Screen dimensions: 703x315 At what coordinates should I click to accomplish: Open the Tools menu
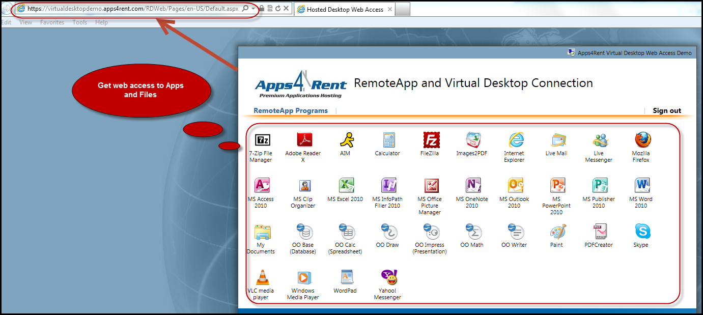(80, 22)
